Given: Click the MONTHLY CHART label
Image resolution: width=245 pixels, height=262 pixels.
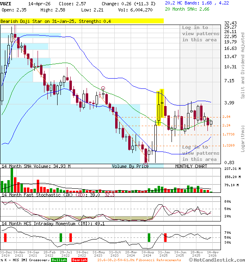Looking at the screenshot, I should pyautogui.click(x=191, y=166).
